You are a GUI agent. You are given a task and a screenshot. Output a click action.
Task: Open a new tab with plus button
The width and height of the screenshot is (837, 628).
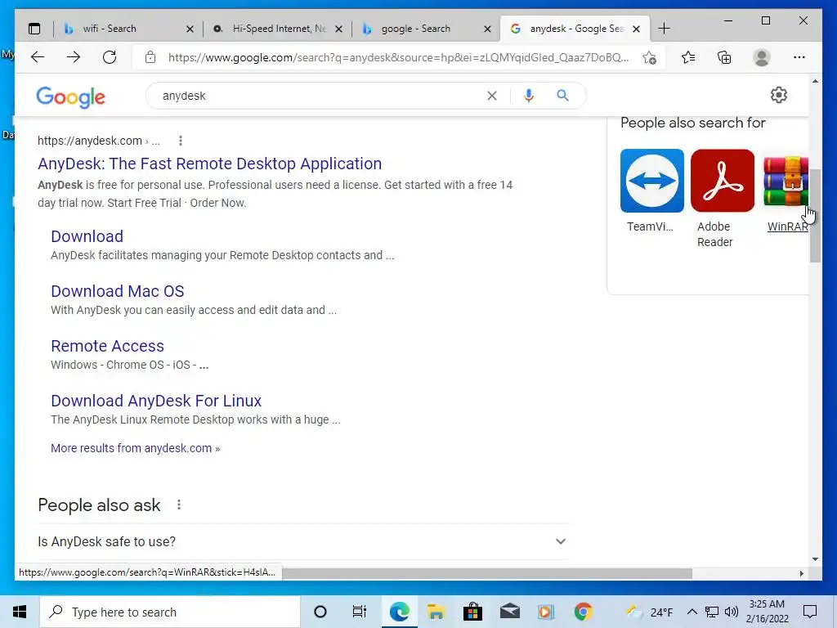point(664,29)
